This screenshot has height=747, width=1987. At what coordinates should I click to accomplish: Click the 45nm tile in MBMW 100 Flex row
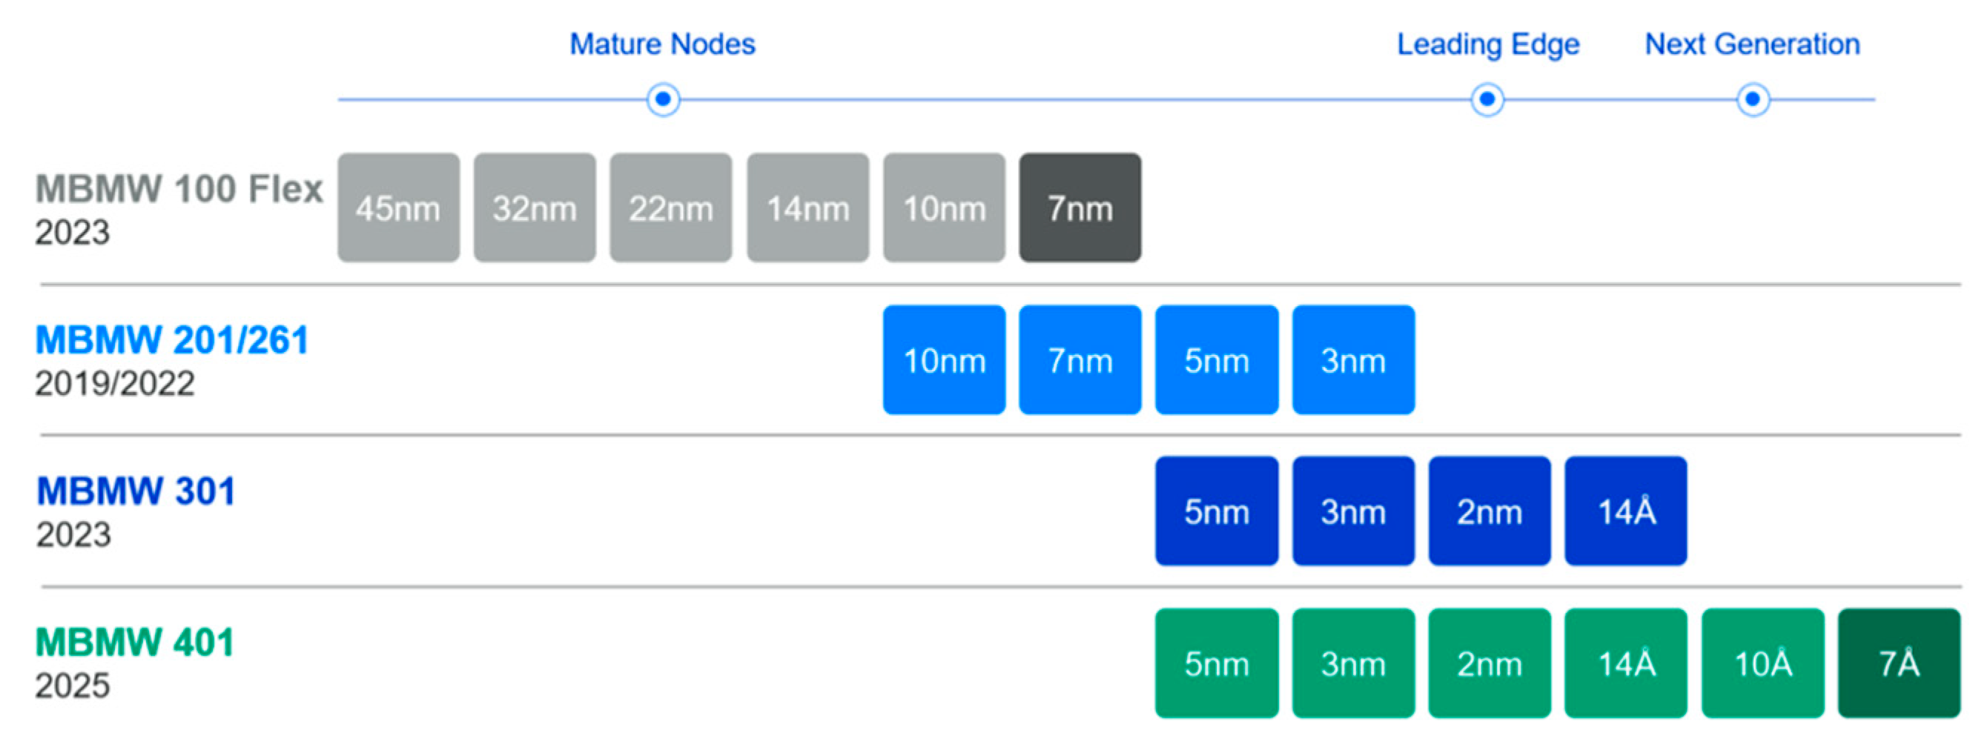click(398, 208)
